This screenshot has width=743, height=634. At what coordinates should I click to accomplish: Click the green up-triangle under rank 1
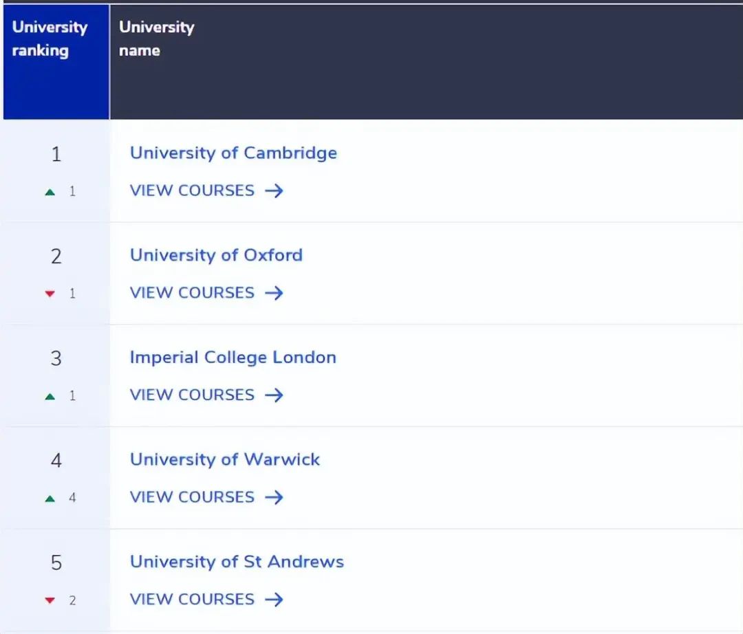[50, 191]
